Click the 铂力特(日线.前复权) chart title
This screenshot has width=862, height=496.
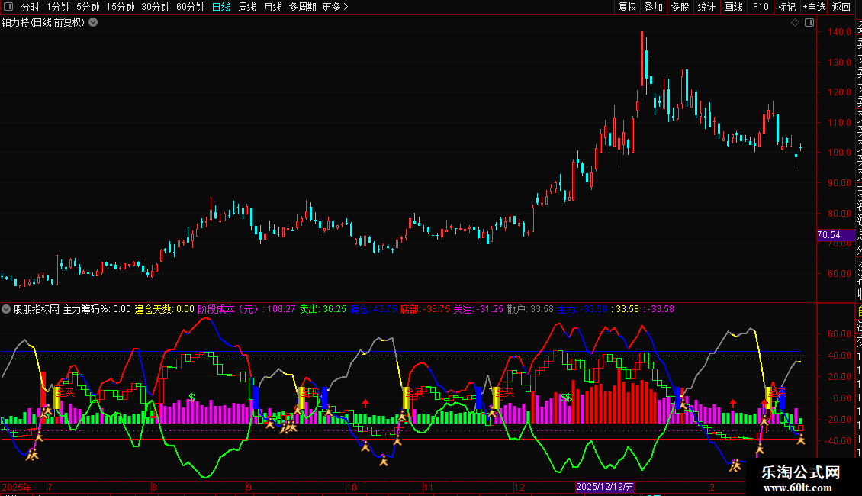(x=43, y=23)
